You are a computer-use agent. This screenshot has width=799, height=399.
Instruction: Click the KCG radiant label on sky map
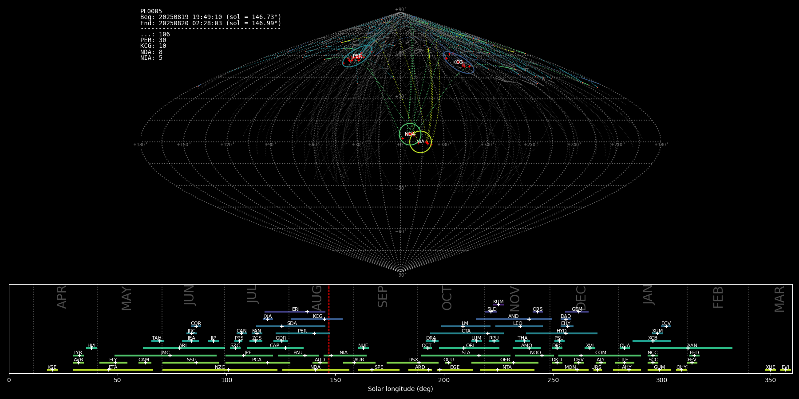coord(458,63)
